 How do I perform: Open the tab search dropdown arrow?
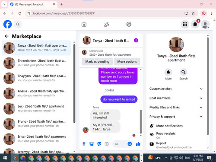[4, 4]
